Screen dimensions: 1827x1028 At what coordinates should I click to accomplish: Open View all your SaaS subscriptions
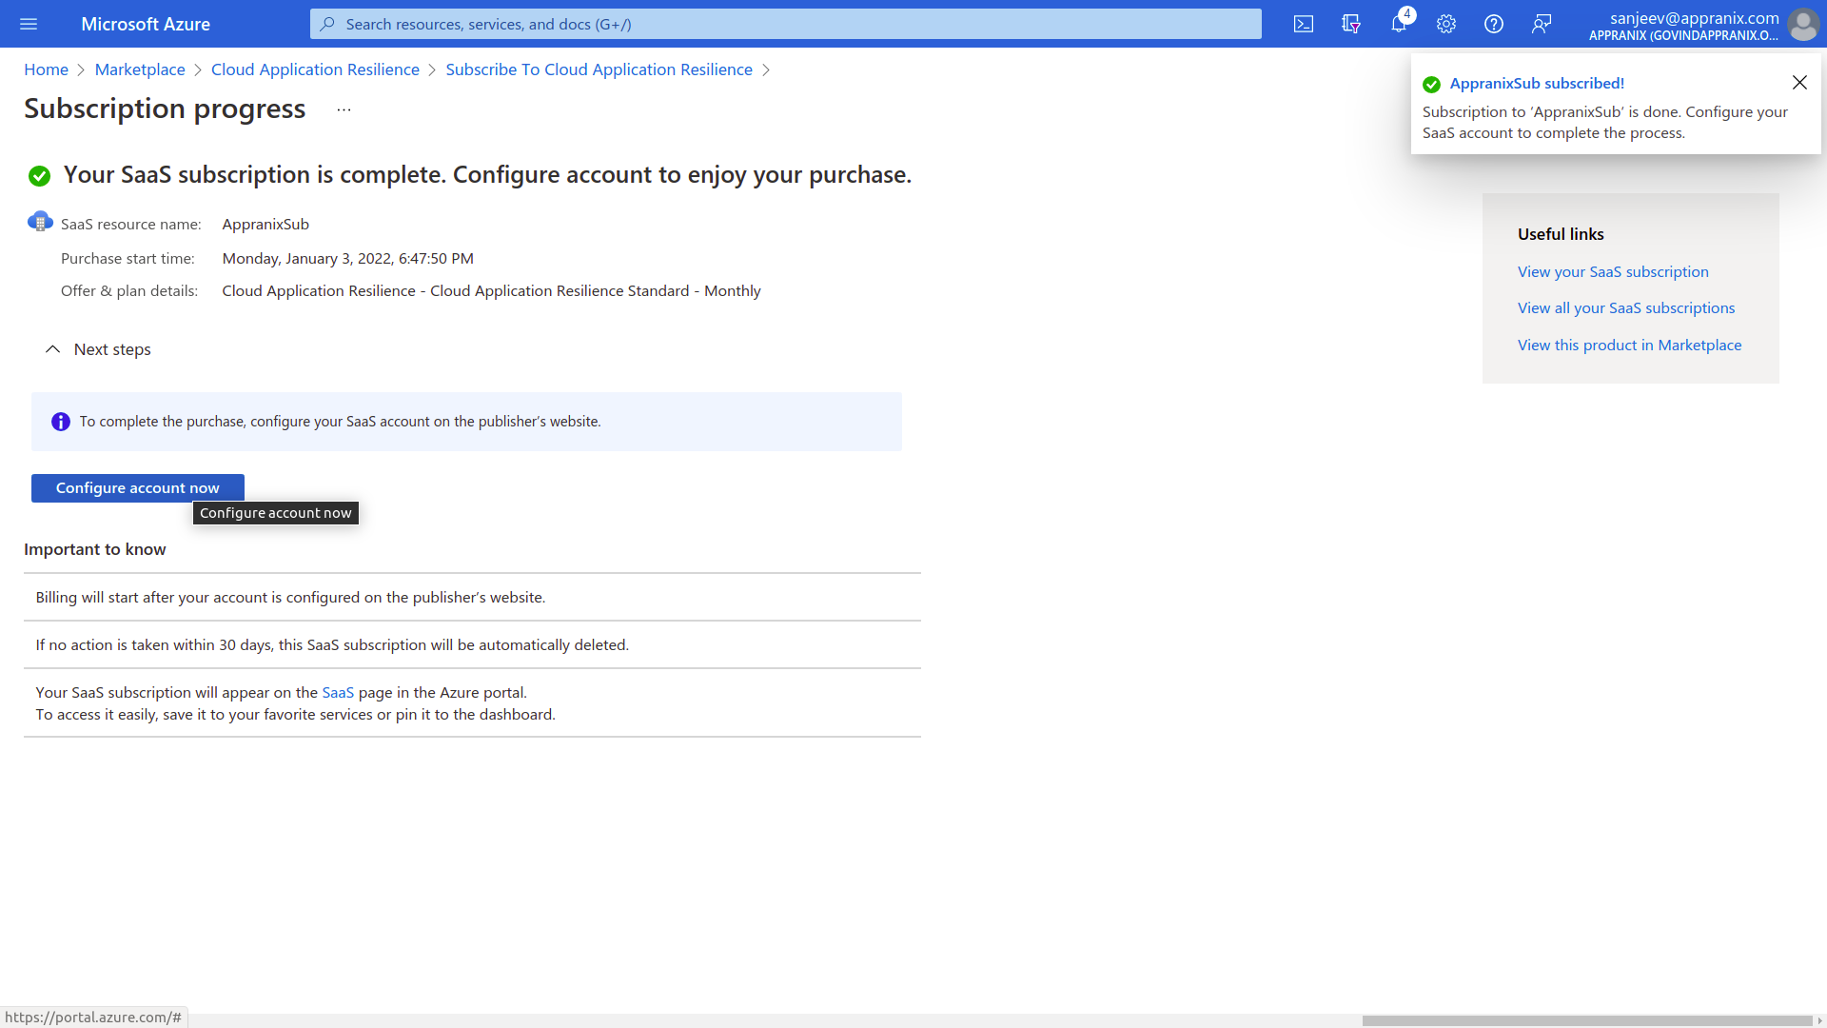1625,308
